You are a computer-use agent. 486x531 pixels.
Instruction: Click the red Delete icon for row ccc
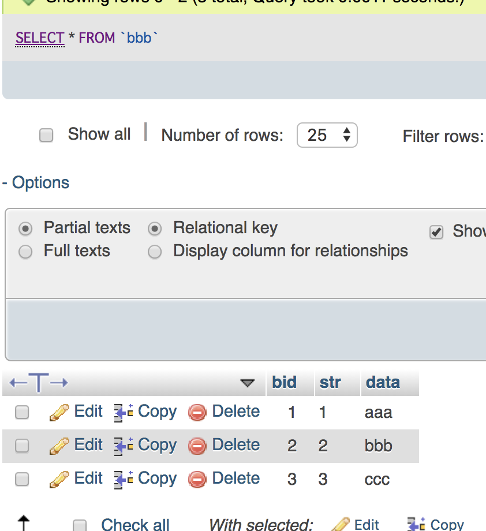tap(197, 479)
